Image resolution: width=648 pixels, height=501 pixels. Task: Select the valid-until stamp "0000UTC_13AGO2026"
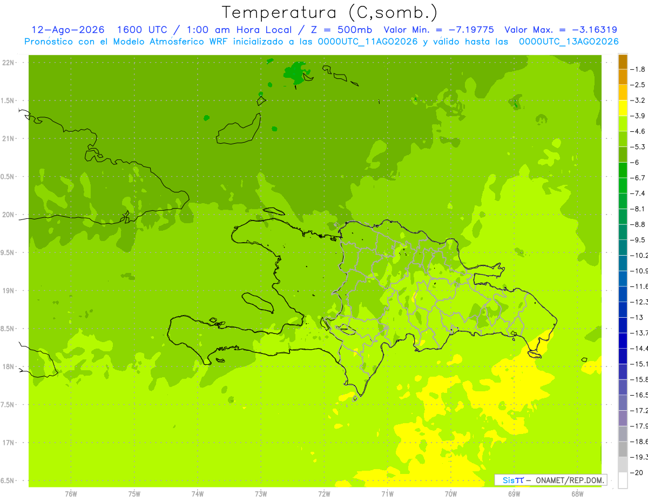coord(569,42)
